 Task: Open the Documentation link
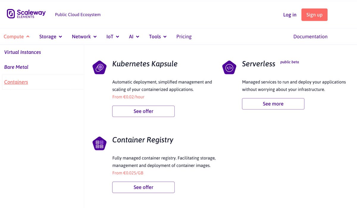[x=310, y=37]
